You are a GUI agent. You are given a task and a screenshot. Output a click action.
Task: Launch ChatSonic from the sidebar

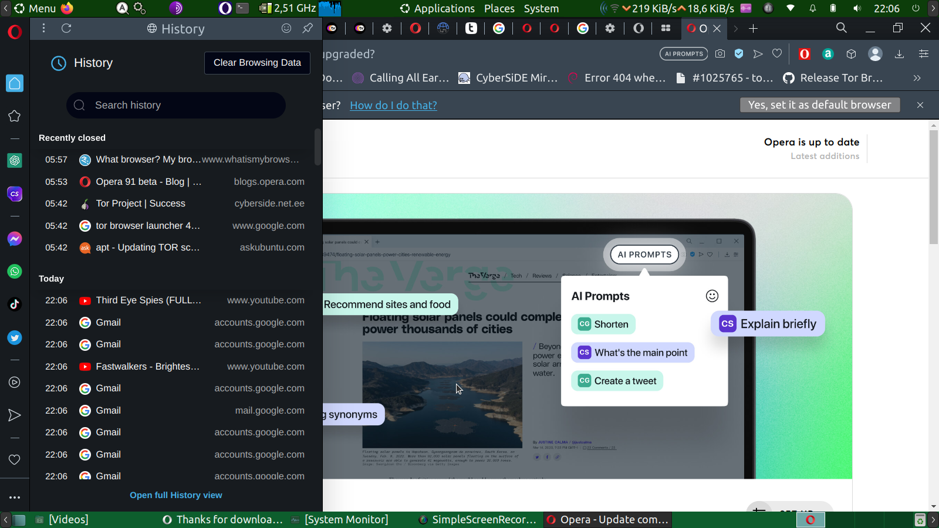(x=15, y=194)
